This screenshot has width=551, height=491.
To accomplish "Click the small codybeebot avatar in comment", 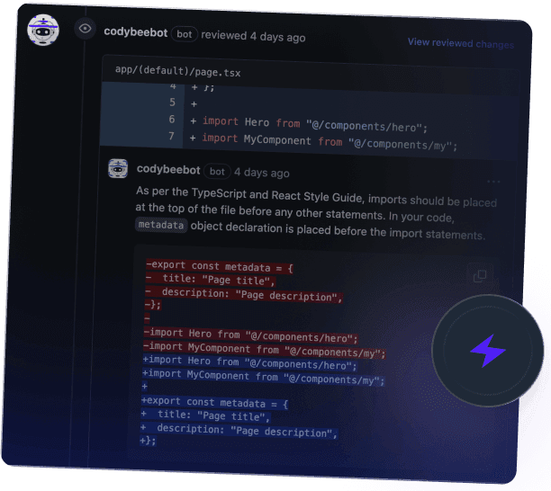I will [119, 170].
